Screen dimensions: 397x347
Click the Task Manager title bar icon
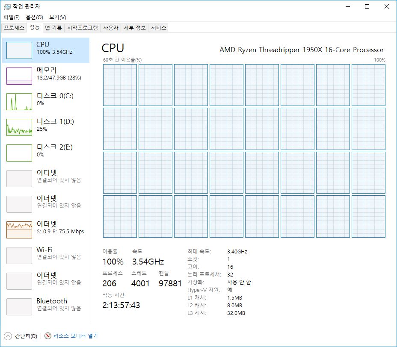[x=7, y=6]
